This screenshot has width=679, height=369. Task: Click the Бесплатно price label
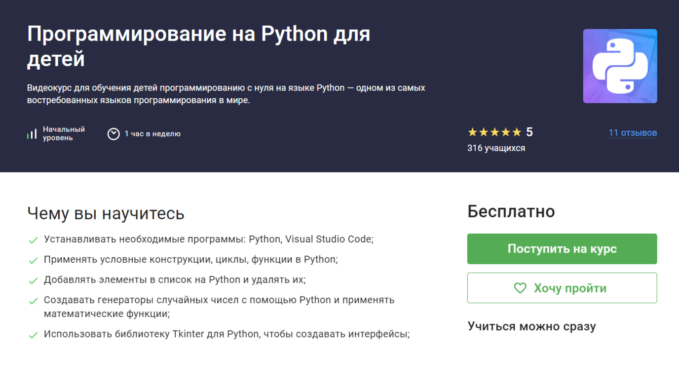click(x=511, y=211)
